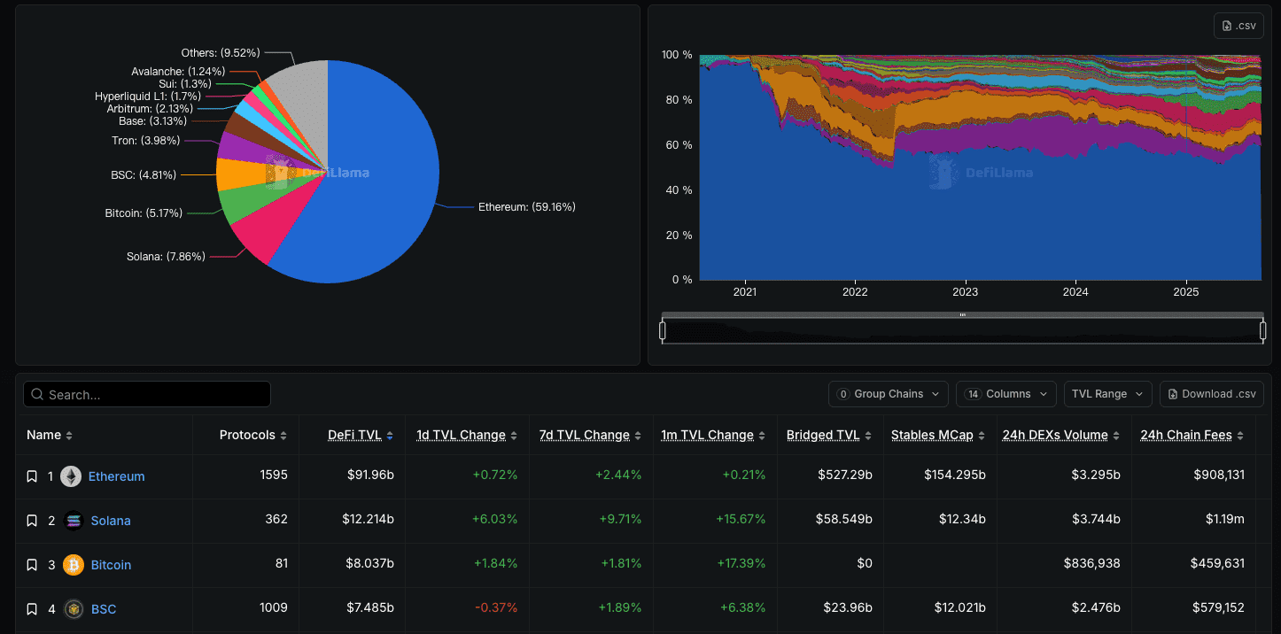The image size is (1281, 634).
Task: Sort by Protocols column
Action: pos(253,436)
